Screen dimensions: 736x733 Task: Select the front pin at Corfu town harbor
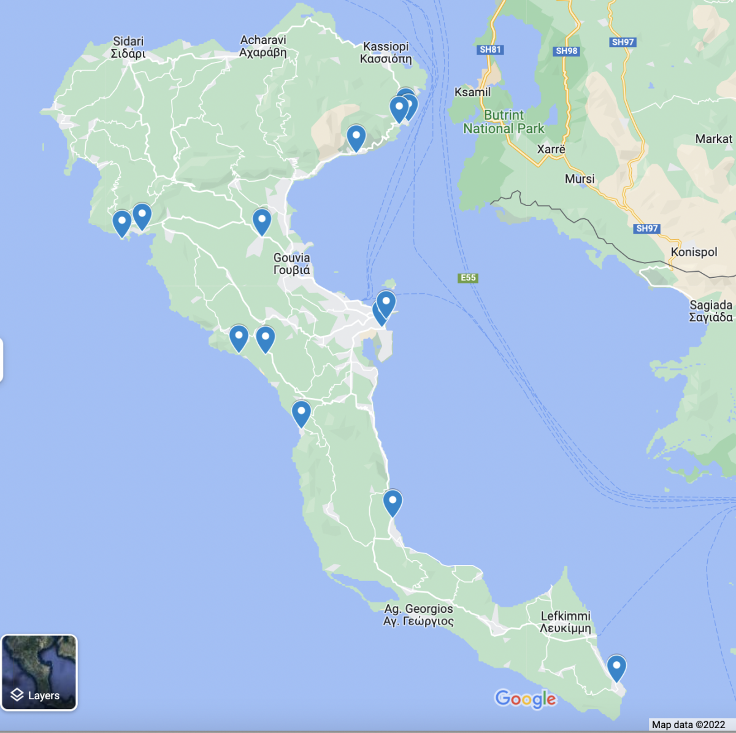pyautogui.click(x=386, y=304)
